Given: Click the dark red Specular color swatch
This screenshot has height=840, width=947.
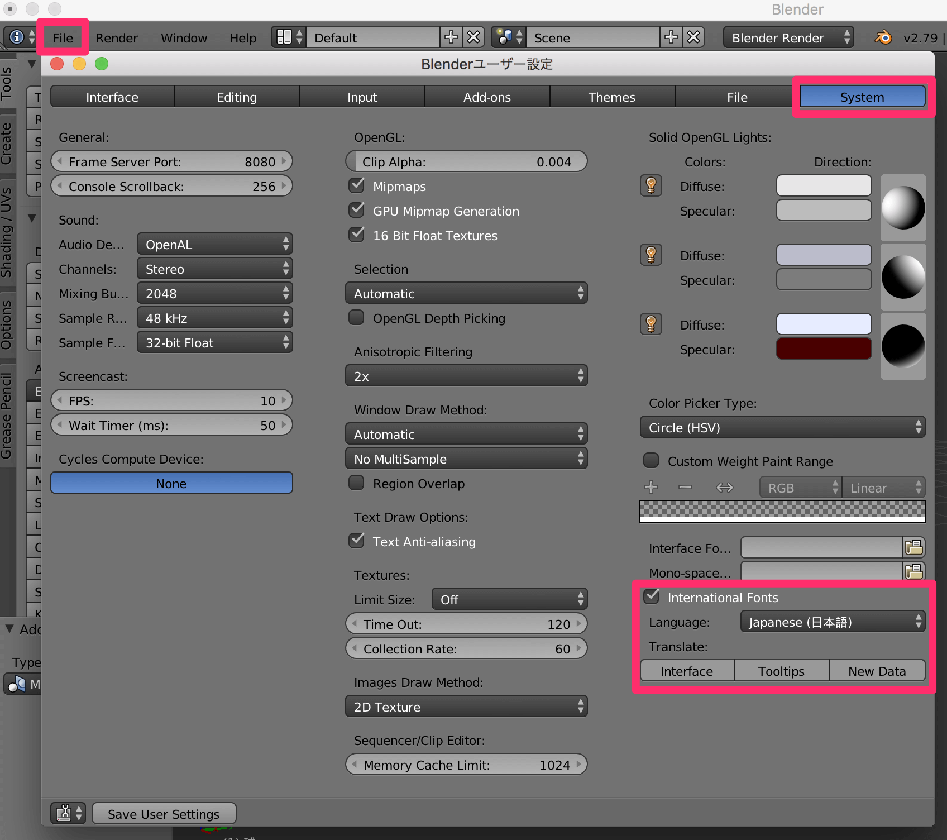Looking at the screenshot, I should (824, 349).
